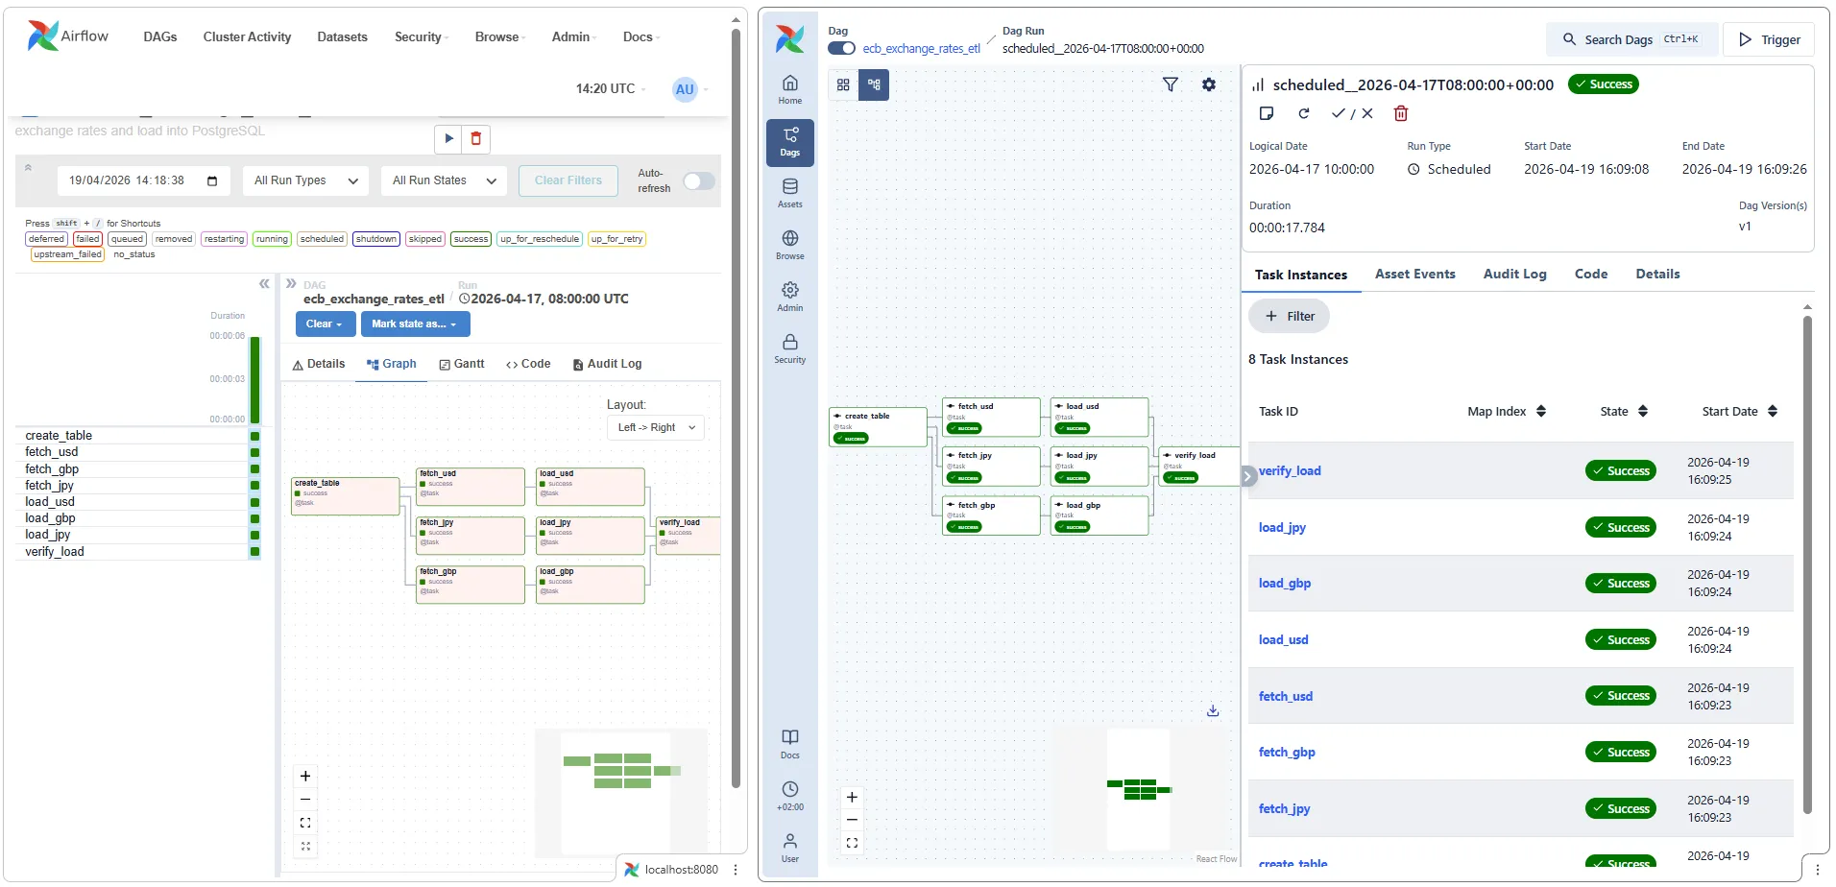The height and width of the screenshot is (887, 1836).
Task: Open the graph options gear icon
Action: [x=1209, y=84]
